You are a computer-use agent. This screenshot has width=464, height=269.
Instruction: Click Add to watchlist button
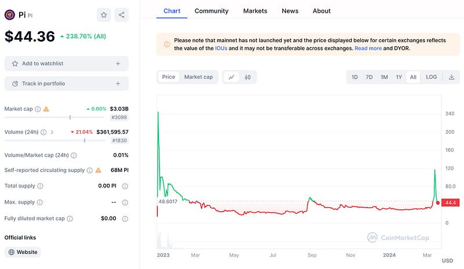pos(67,64)
